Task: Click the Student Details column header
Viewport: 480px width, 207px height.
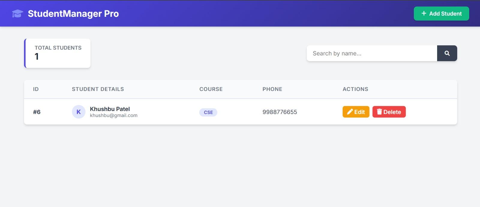Action: coord(98,89)
